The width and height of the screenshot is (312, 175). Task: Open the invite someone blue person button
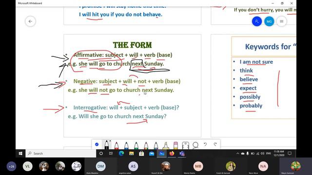tap(257, 21)
